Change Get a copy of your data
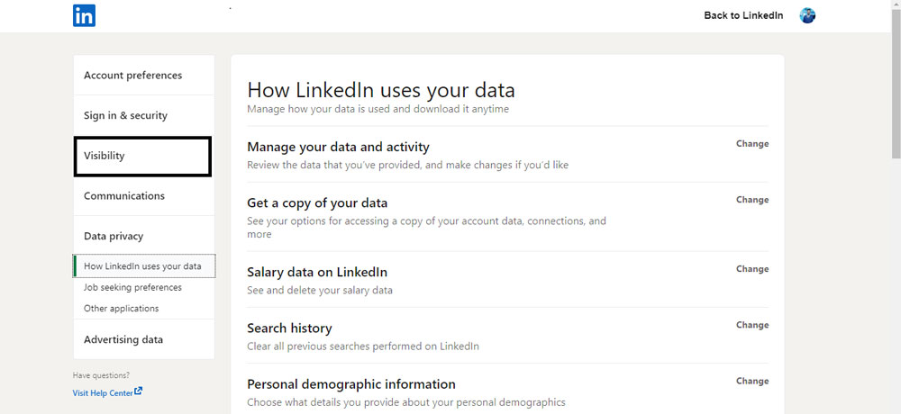901x414 pixels. click(x=752, y=200)
